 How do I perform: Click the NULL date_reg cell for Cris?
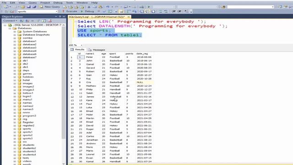(x=145, y=82)
